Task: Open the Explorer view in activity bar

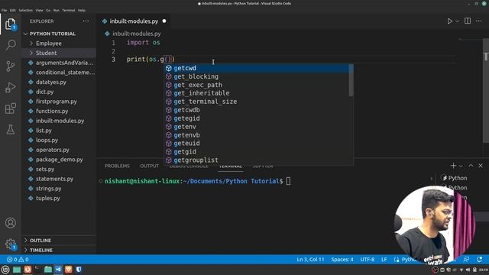Action: (x=10, y=24)
